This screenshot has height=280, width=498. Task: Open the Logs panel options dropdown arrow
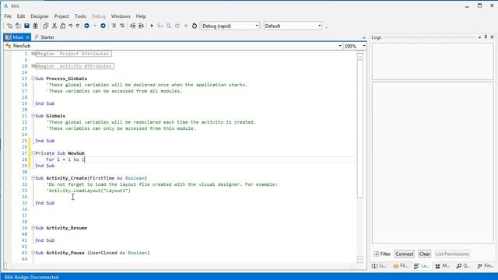pyautogui.click(x=479, y=37)
